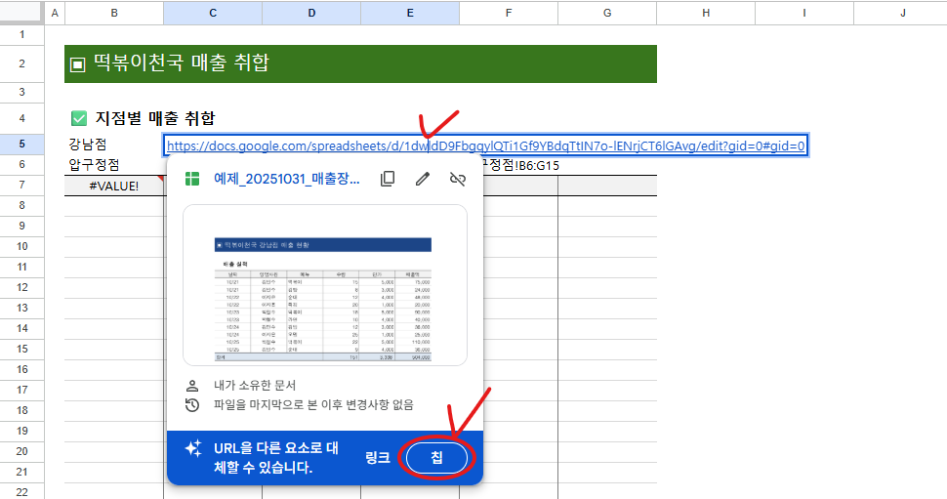Click the remove link (unlink) icon
947x499 pixels.
coord(457,179)
